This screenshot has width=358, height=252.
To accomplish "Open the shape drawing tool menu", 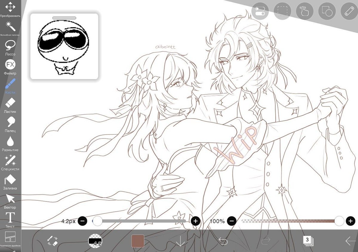I will pyautogui.click(x=327, y=11).
